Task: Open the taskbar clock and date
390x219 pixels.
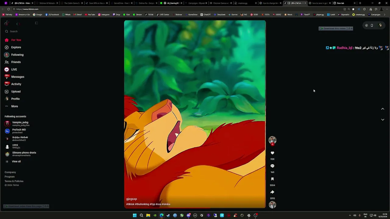Action: coord(382,215)
